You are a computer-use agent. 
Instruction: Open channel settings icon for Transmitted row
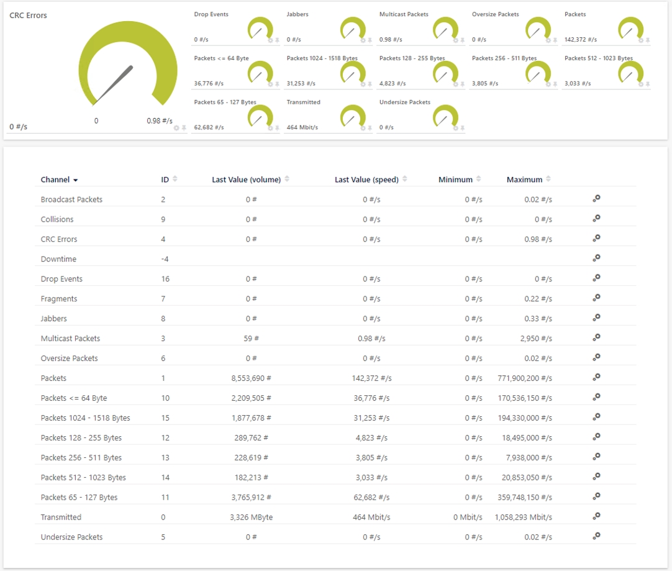tap(596, 516)
